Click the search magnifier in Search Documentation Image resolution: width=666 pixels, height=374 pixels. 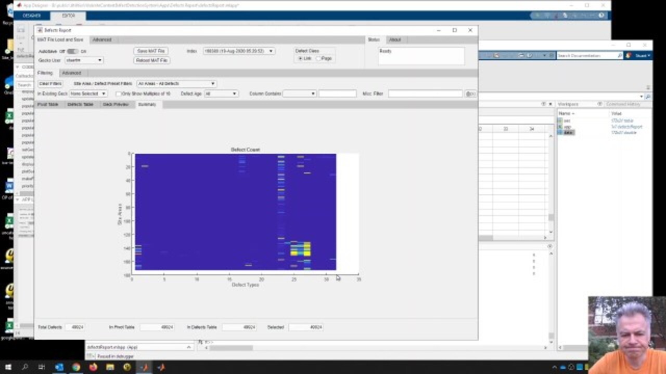click(620, 56)
